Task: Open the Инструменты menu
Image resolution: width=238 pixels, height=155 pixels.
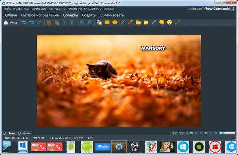Action: 57,9
